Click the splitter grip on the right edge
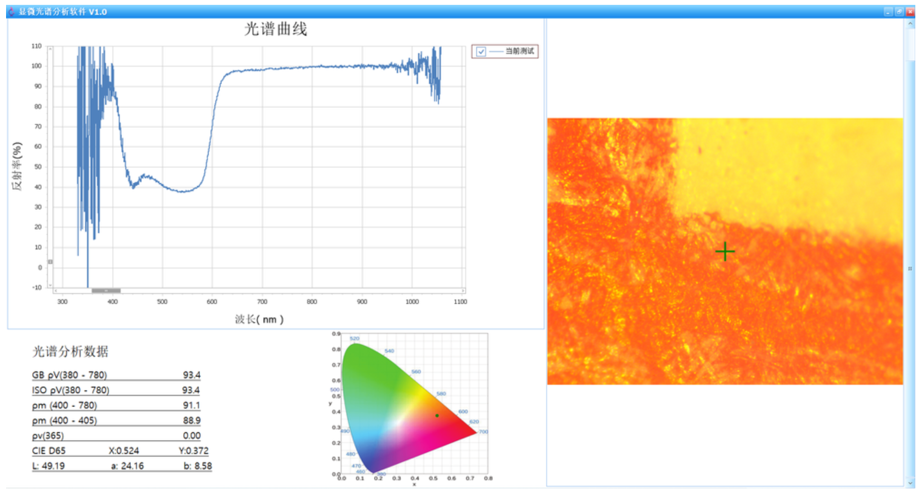 point(909,269)
